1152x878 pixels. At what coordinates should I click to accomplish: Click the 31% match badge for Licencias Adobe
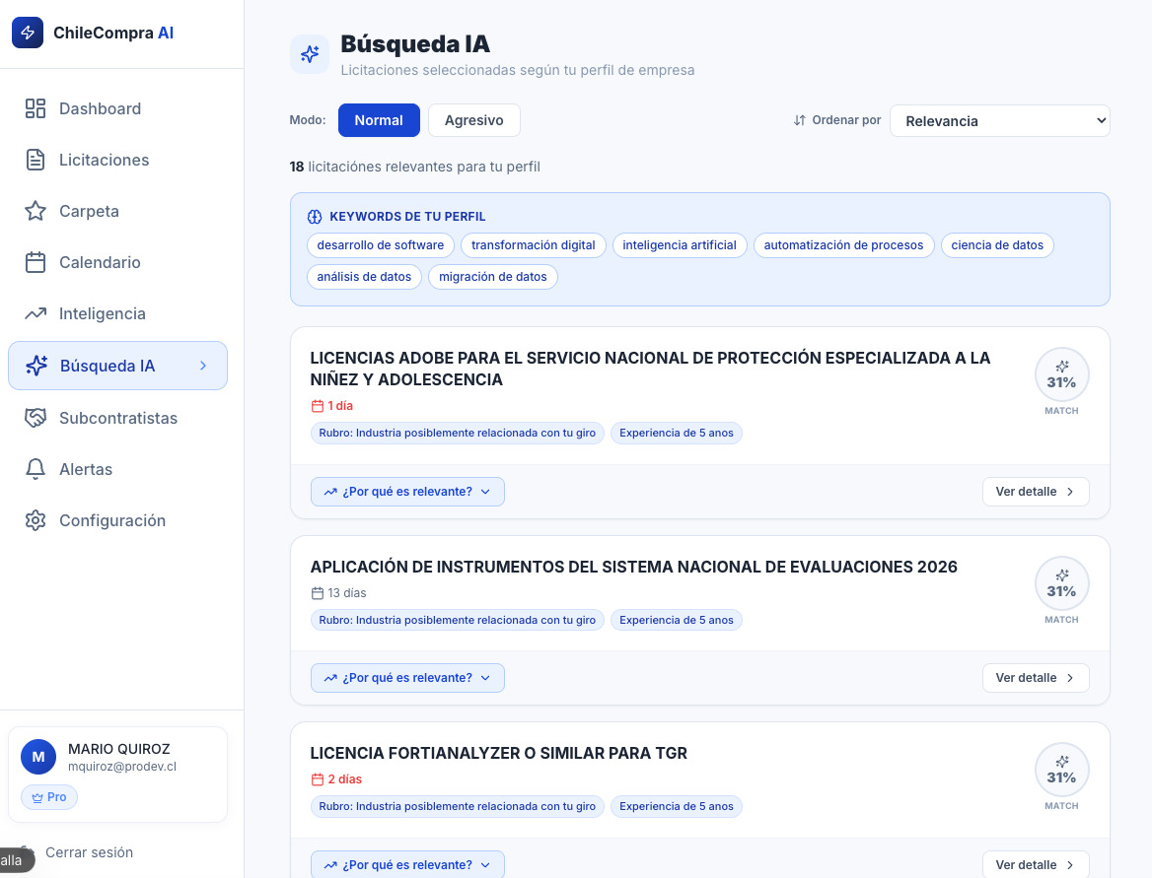pyautogui.click(x=1061, y=375)
